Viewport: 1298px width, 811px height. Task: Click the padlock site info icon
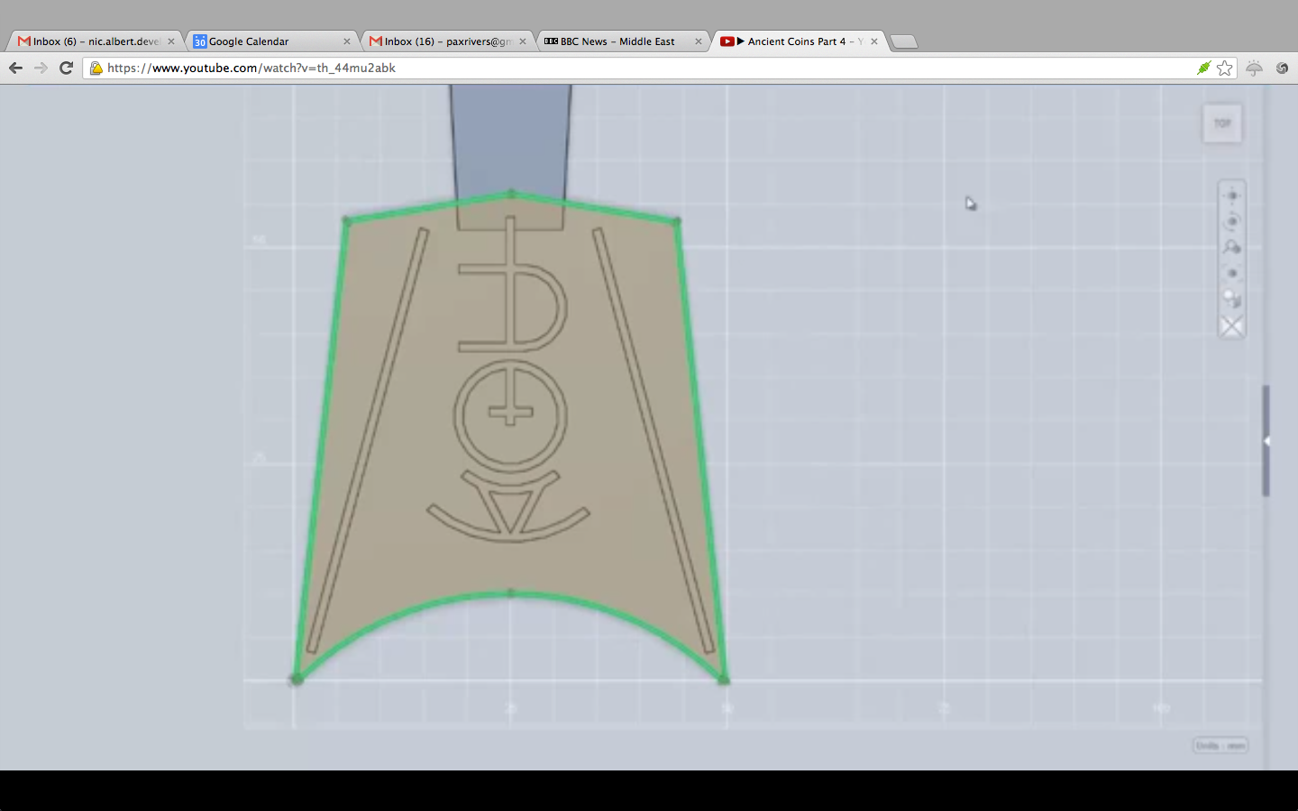coord(96,68)
